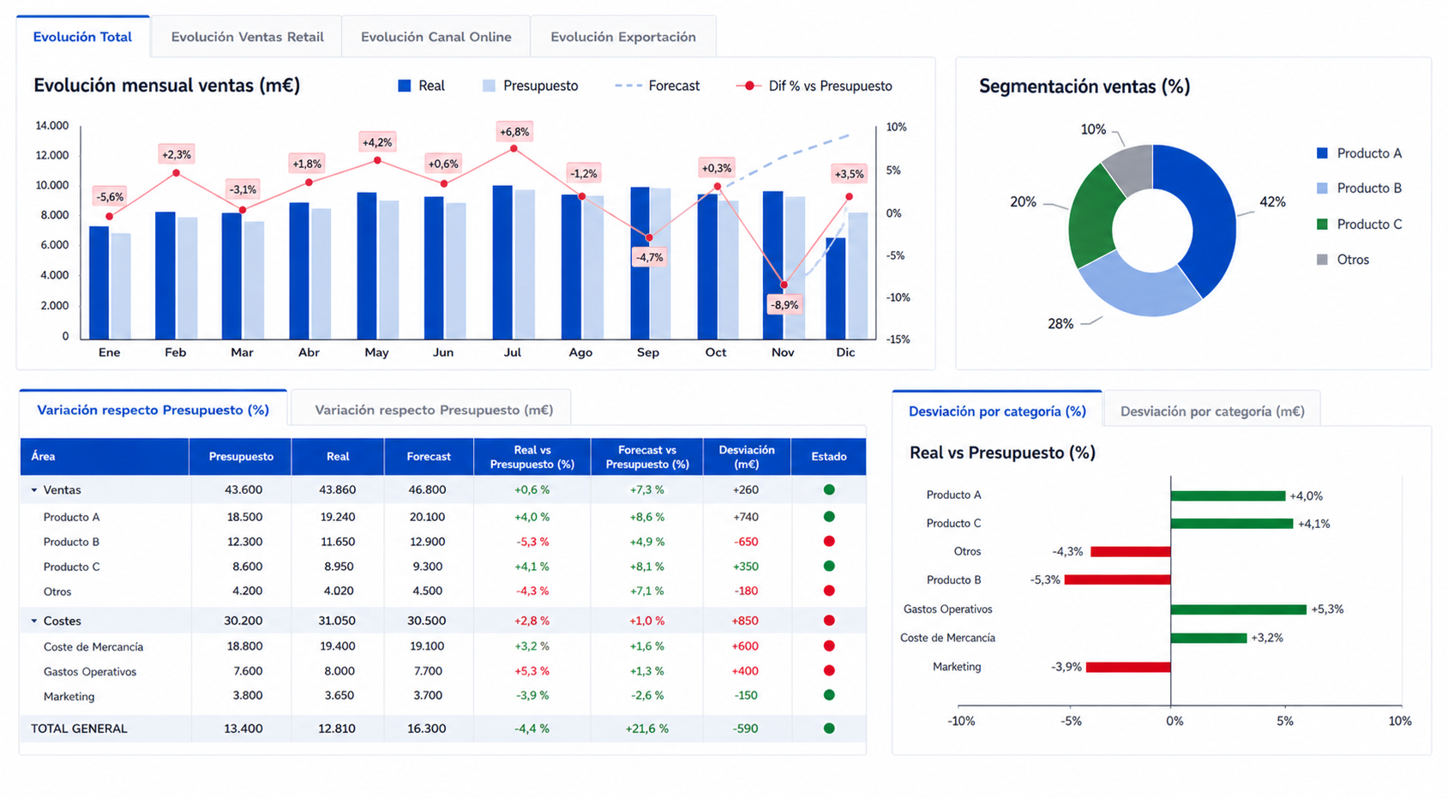Sort by the Estado column header

pos(829,457)
